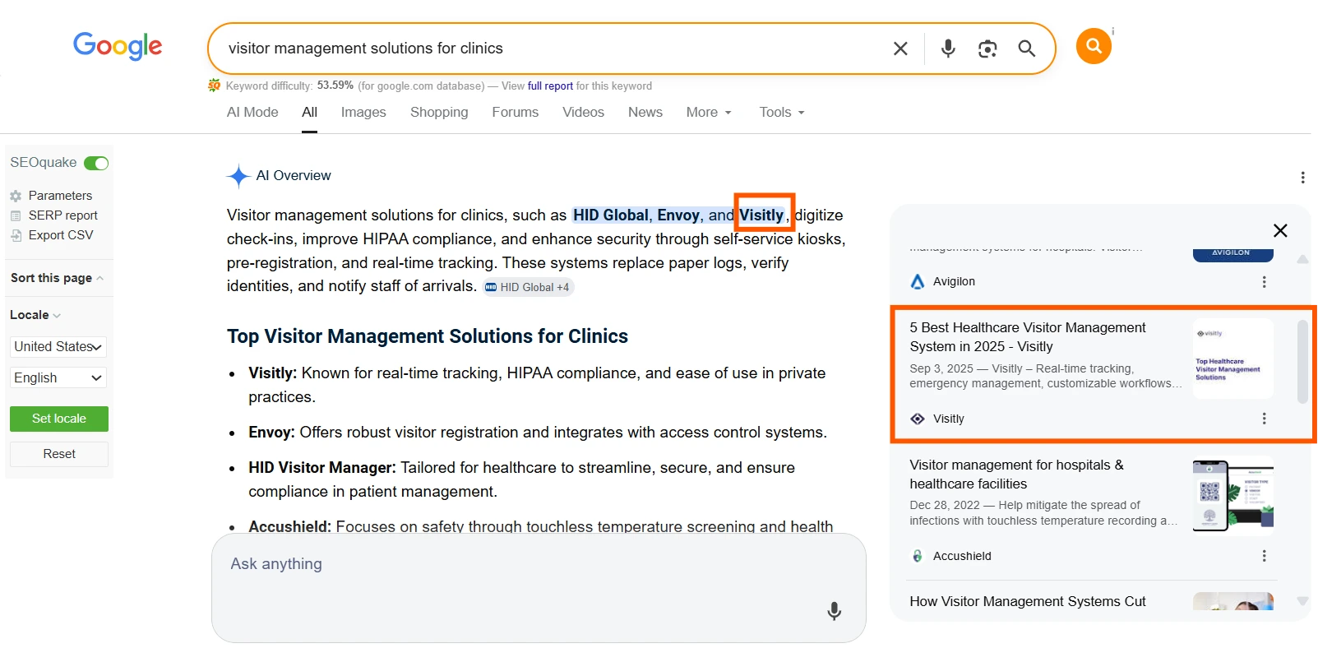Click the Avigilon article thumbnail image
1318x662 pixels.
(x=1233, y=255)
